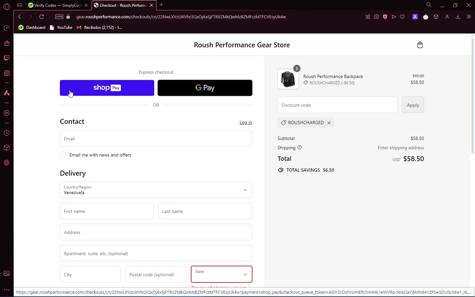475x297 pixels.
Task: Click the shipping help question mark icon
Action: pyautogui.click(x=300, y=148)
